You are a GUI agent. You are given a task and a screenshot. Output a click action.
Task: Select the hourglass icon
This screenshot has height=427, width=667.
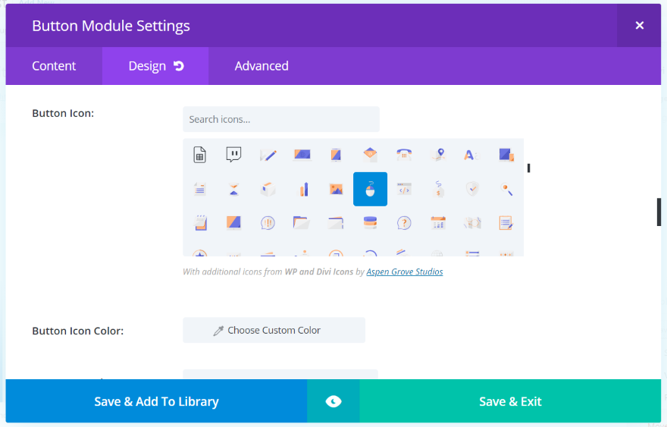tap(233, 189)
